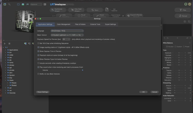This screenshot has width=193, height=113.
Task: Open the Mask Version dropdown
Action: pyautogui.click(x=67, y=35)
